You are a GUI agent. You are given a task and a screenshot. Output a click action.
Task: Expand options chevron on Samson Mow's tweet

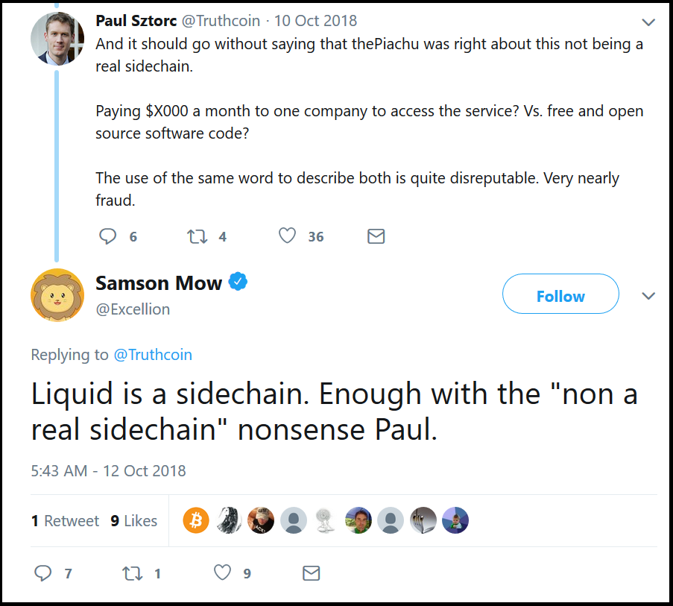click(648, 296)
